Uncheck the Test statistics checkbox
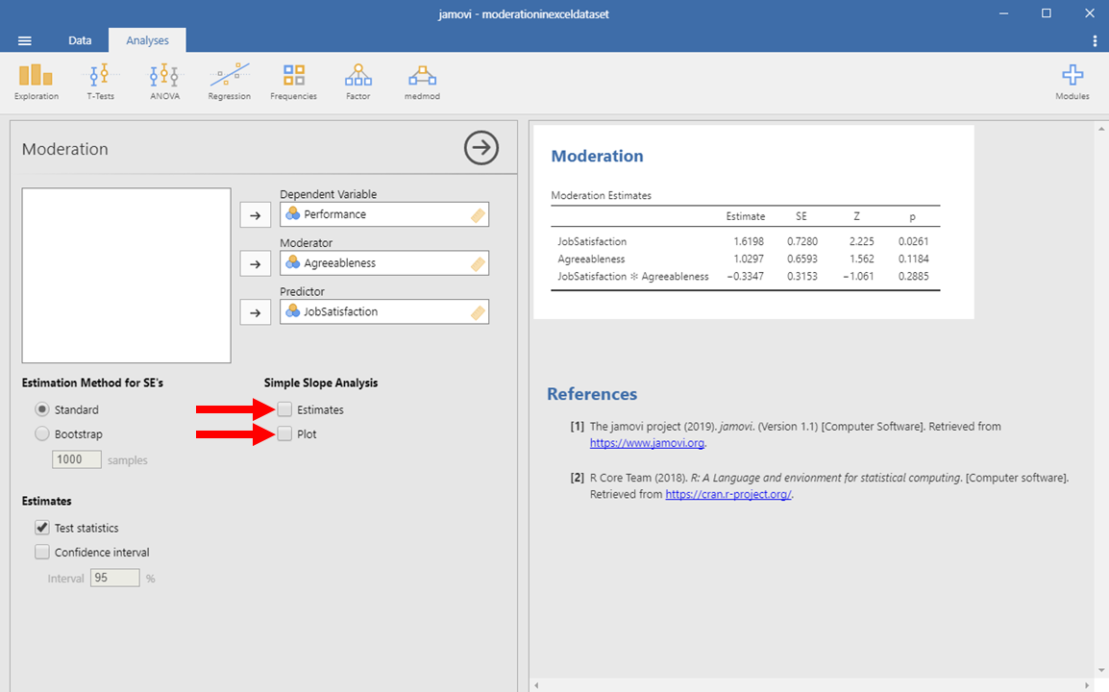This screenshot has width=1109, height=692. pos(42,528)
